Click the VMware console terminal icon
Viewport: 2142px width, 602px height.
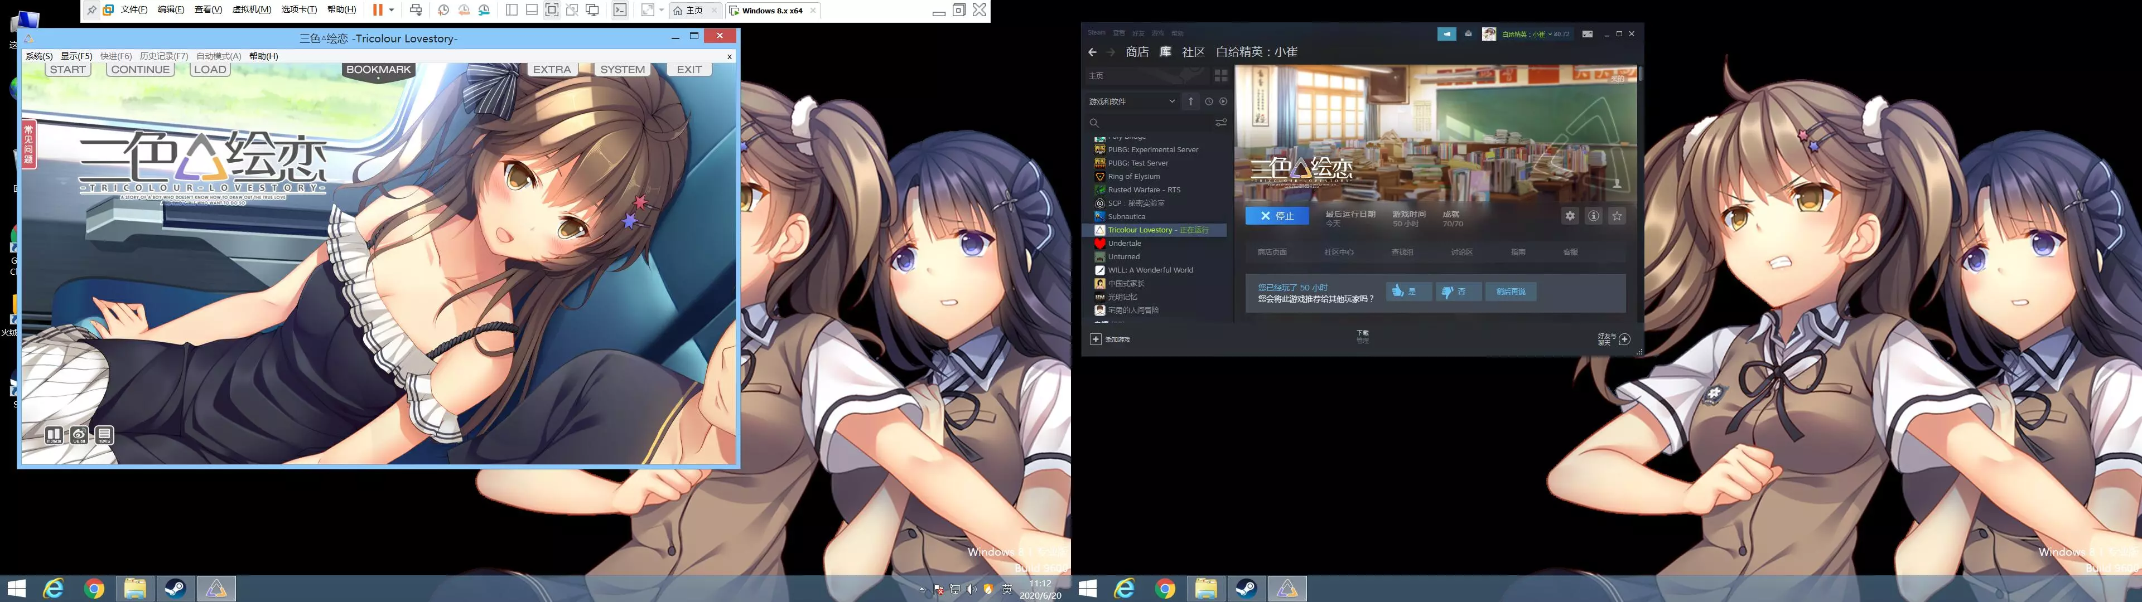tap(620, 10)
